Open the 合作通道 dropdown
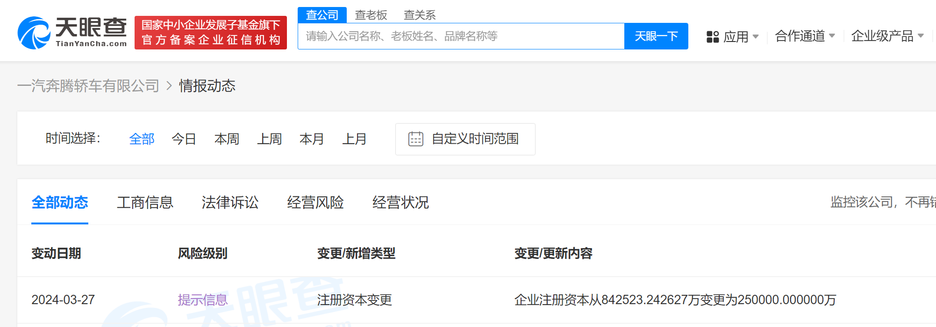The height and width of the screenshot is (327, 936). 804,36
